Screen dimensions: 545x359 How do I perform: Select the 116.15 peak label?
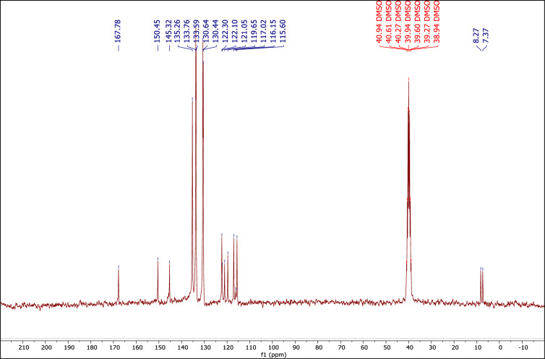pos(273,31)
